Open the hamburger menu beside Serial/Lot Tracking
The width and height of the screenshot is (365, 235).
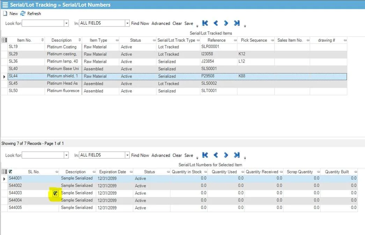pos(5,5)
